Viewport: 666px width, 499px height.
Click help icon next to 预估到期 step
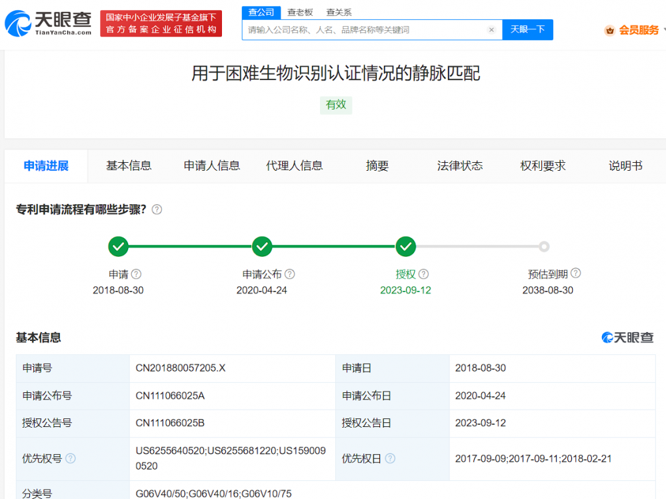(575, 274)
